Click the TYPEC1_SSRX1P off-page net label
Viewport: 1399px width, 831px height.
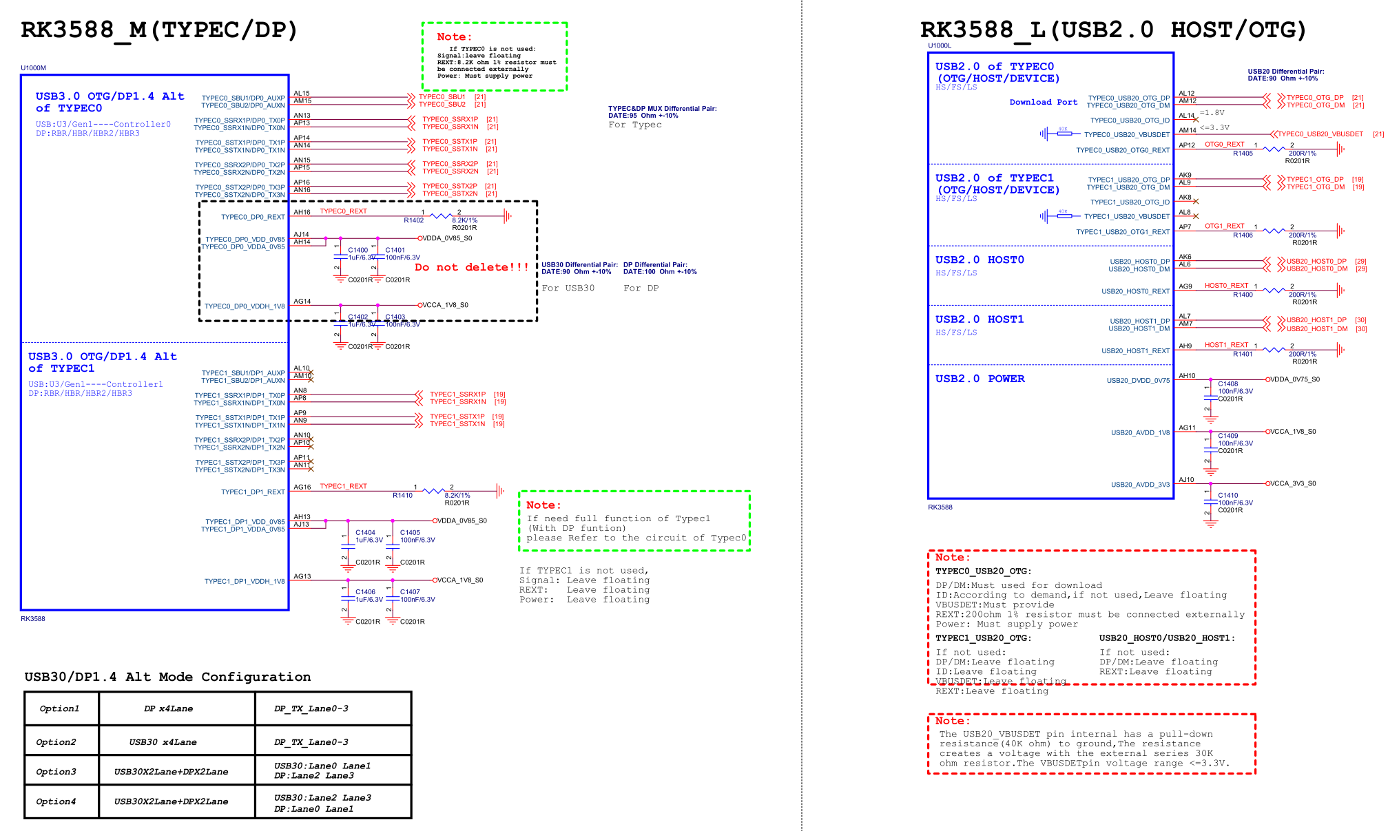coord(457,395)
